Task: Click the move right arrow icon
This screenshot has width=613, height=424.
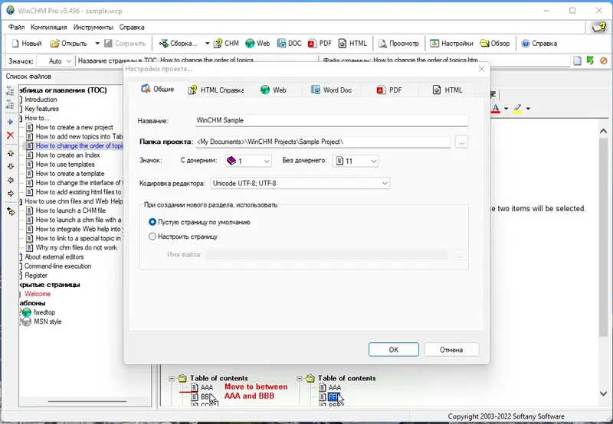Action: coord(11,194)
